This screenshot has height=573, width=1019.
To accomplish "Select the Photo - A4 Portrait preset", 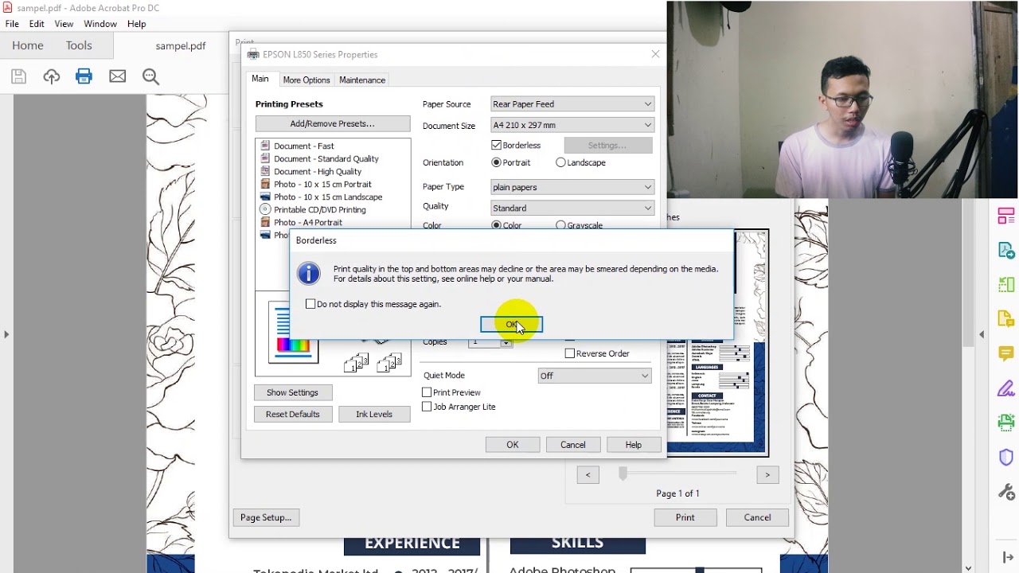I will (x=301, y=222).
